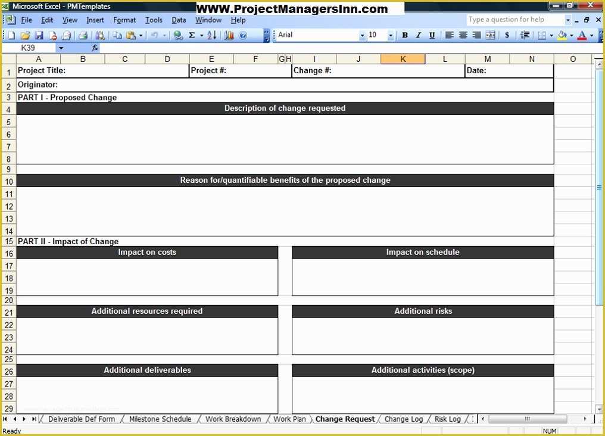Sort ascending with the A-Z icon
Image resolution: width=605 pixels, height=436 pixels.
[x=211, y=36]
